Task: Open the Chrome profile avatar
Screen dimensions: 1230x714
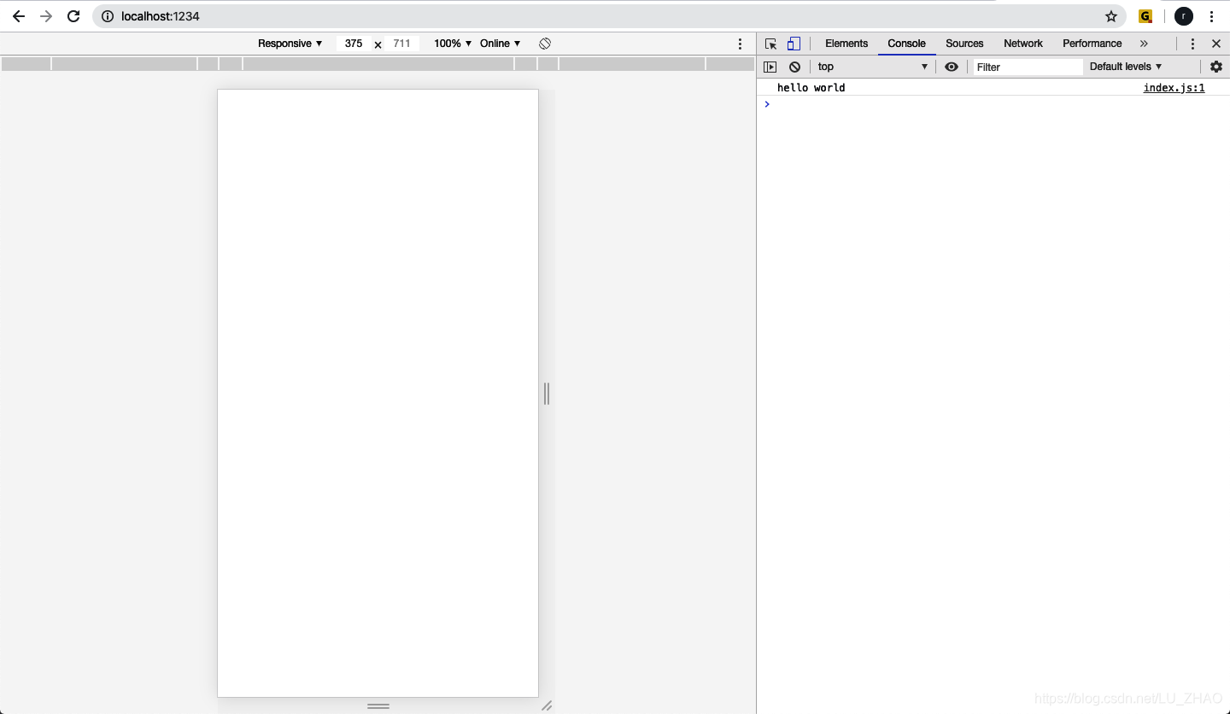Action: (1183, 16)
